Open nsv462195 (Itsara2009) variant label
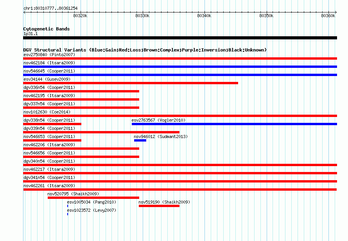This screenshot has height=241, width=348. 49,96
